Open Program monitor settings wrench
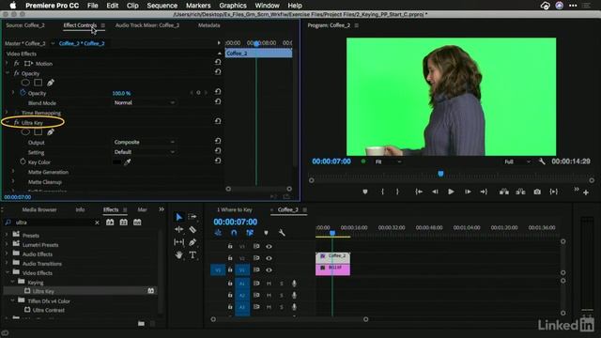The image size is (601, 338). point(542,161)
